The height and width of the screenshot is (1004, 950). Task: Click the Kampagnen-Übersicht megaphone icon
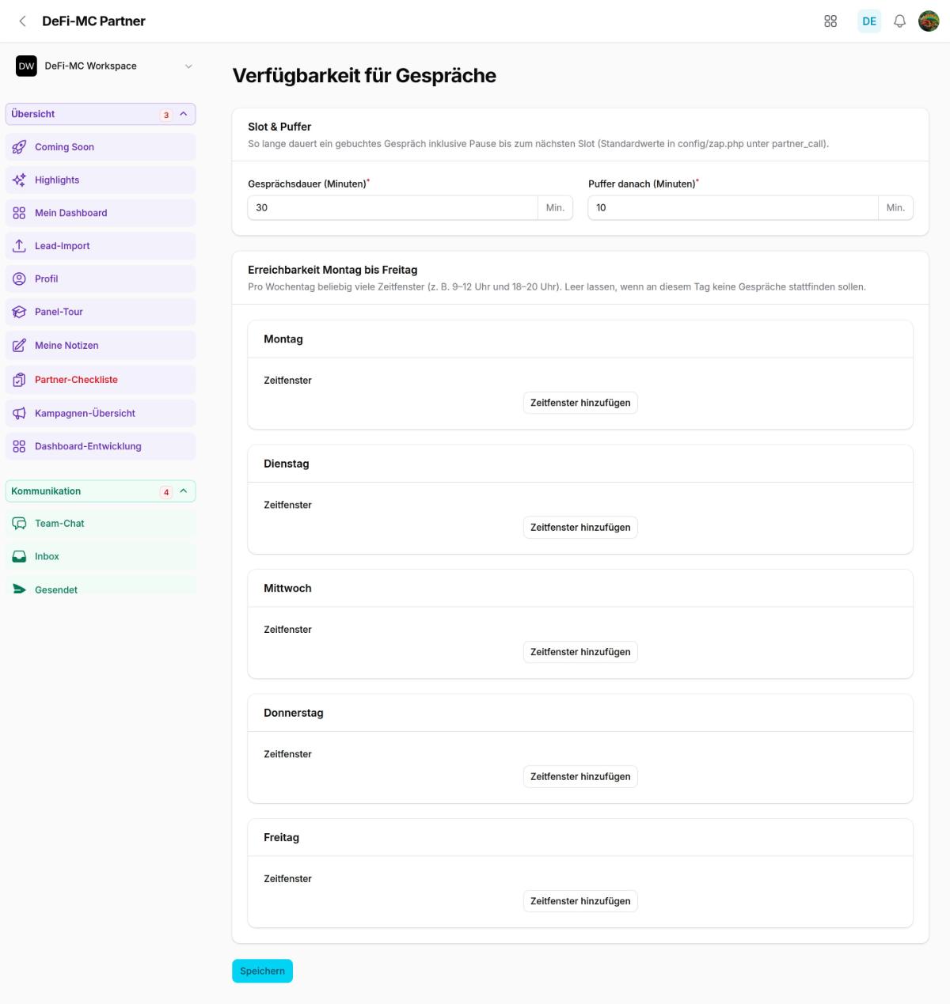pos(20,413)
